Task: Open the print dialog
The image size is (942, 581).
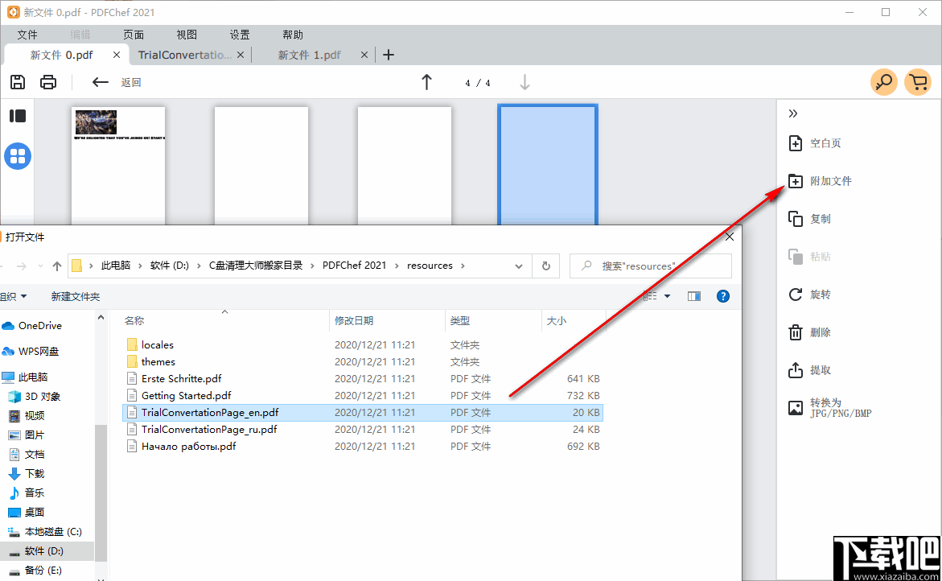Action: 47,82
